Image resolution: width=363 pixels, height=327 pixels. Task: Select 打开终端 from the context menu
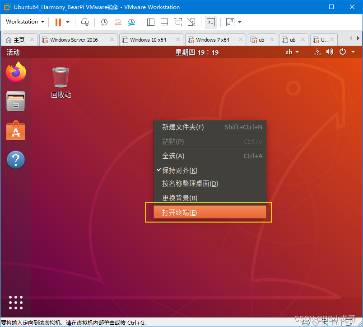click(209, 211)
